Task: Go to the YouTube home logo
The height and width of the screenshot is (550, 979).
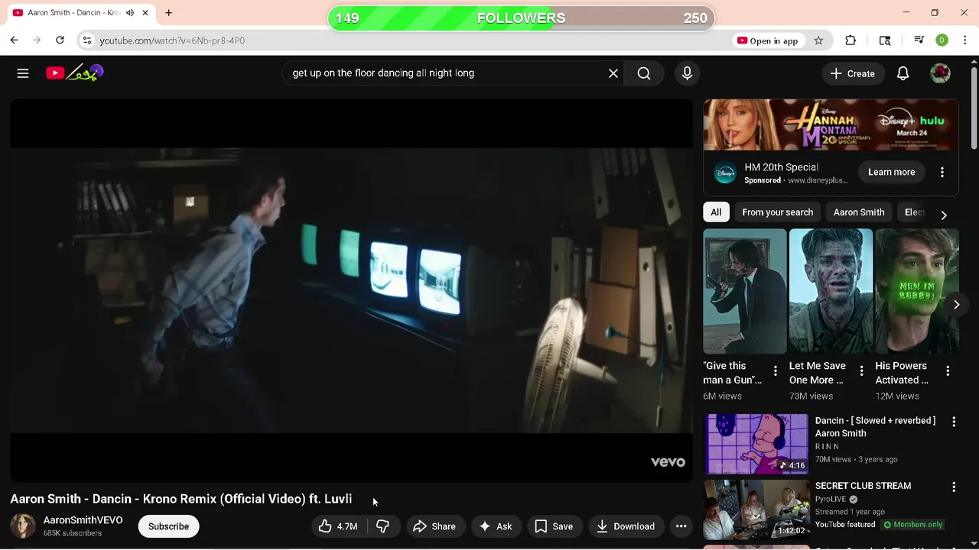Action: point(74,73)
